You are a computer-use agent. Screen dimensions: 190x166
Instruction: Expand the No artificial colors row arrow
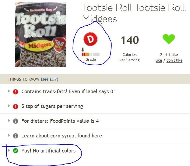(x=9, y=150)
